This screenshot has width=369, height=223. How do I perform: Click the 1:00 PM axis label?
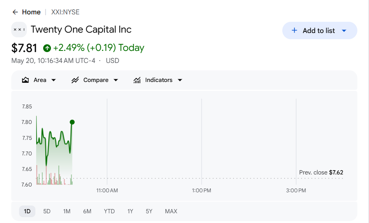(x=201, y=190)
